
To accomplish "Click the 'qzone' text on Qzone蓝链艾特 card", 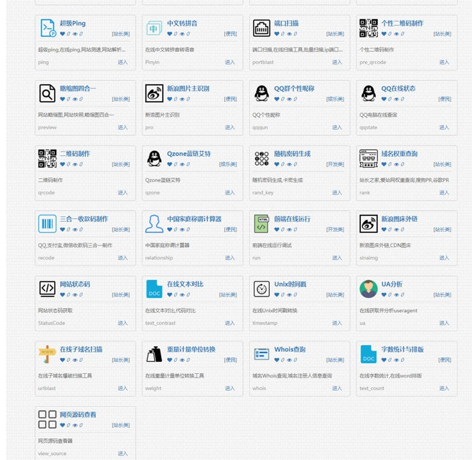I will click(x=152, y=193).
